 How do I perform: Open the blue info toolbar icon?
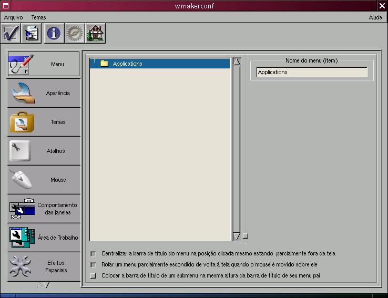pyautogui.click(x=54, y=34)
